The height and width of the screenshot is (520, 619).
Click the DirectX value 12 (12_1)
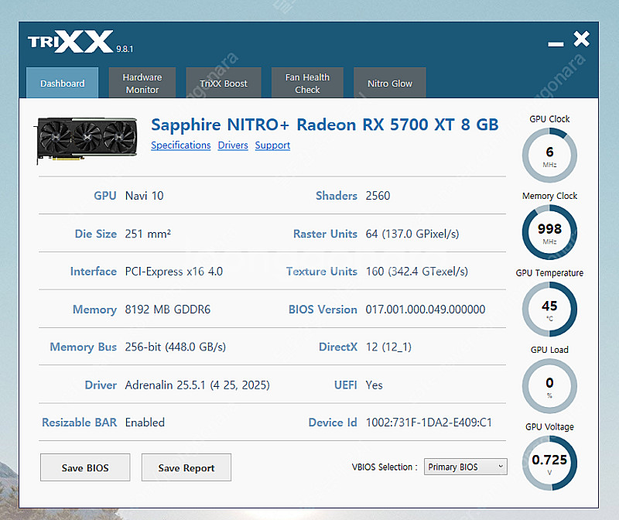[x=388, y=347]
